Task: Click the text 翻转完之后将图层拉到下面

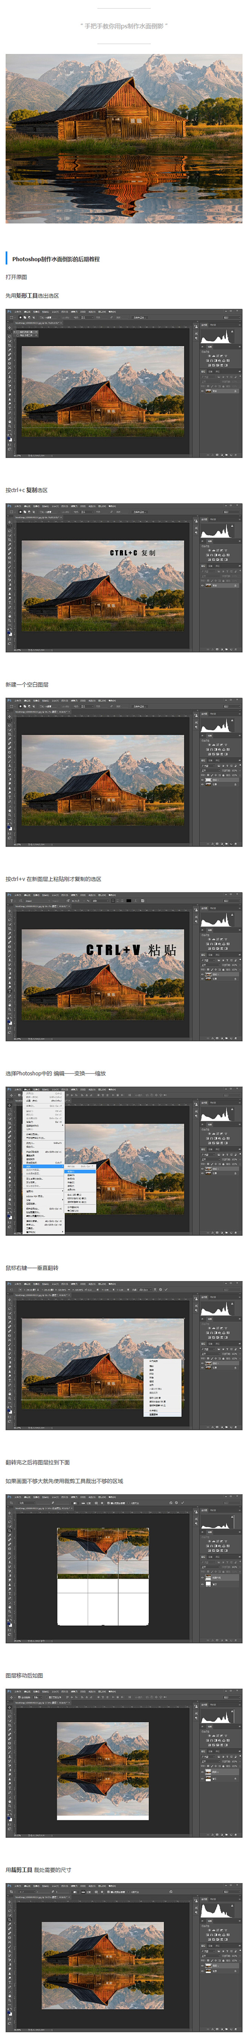Action: 38,1462
